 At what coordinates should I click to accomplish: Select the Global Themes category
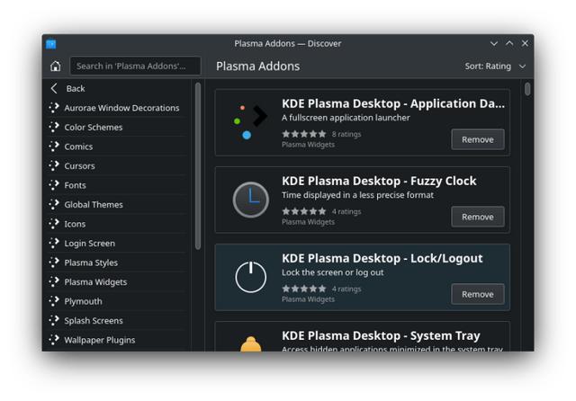click(x=117, y=204)
